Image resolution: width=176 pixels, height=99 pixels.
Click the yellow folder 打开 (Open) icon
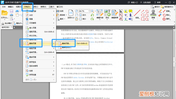[x=5, y=13]
